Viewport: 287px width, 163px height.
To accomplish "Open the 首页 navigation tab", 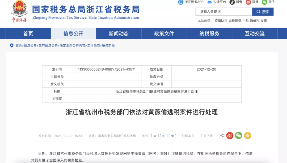I will coord(28,33).
